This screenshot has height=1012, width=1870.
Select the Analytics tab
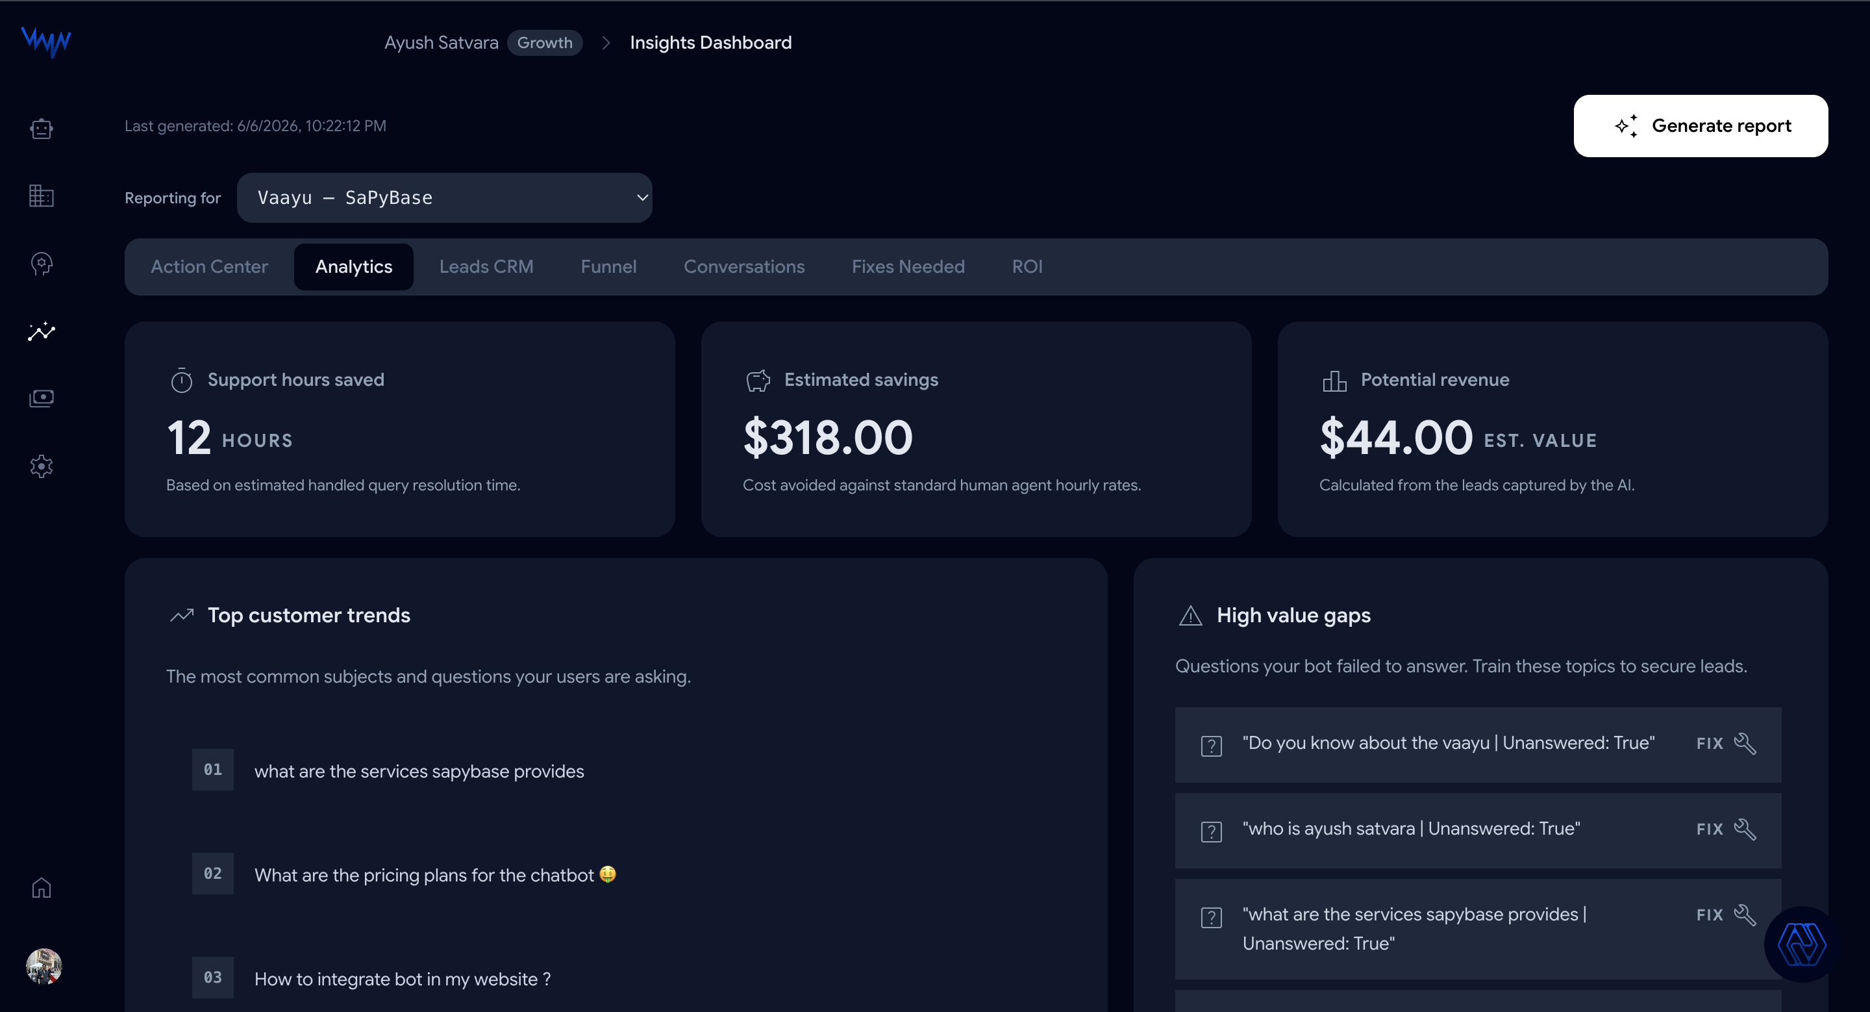[353, 266]
